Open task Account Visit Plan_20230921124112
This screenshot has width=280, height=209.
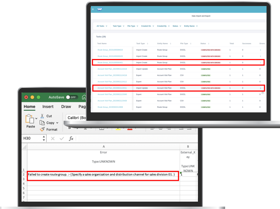112,82
